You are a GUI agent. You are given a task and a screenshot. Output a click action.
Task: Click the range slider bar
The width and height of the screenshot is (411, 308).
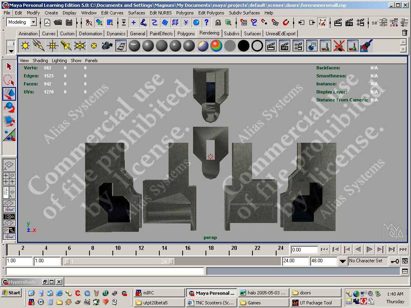[x=120, y=261]
